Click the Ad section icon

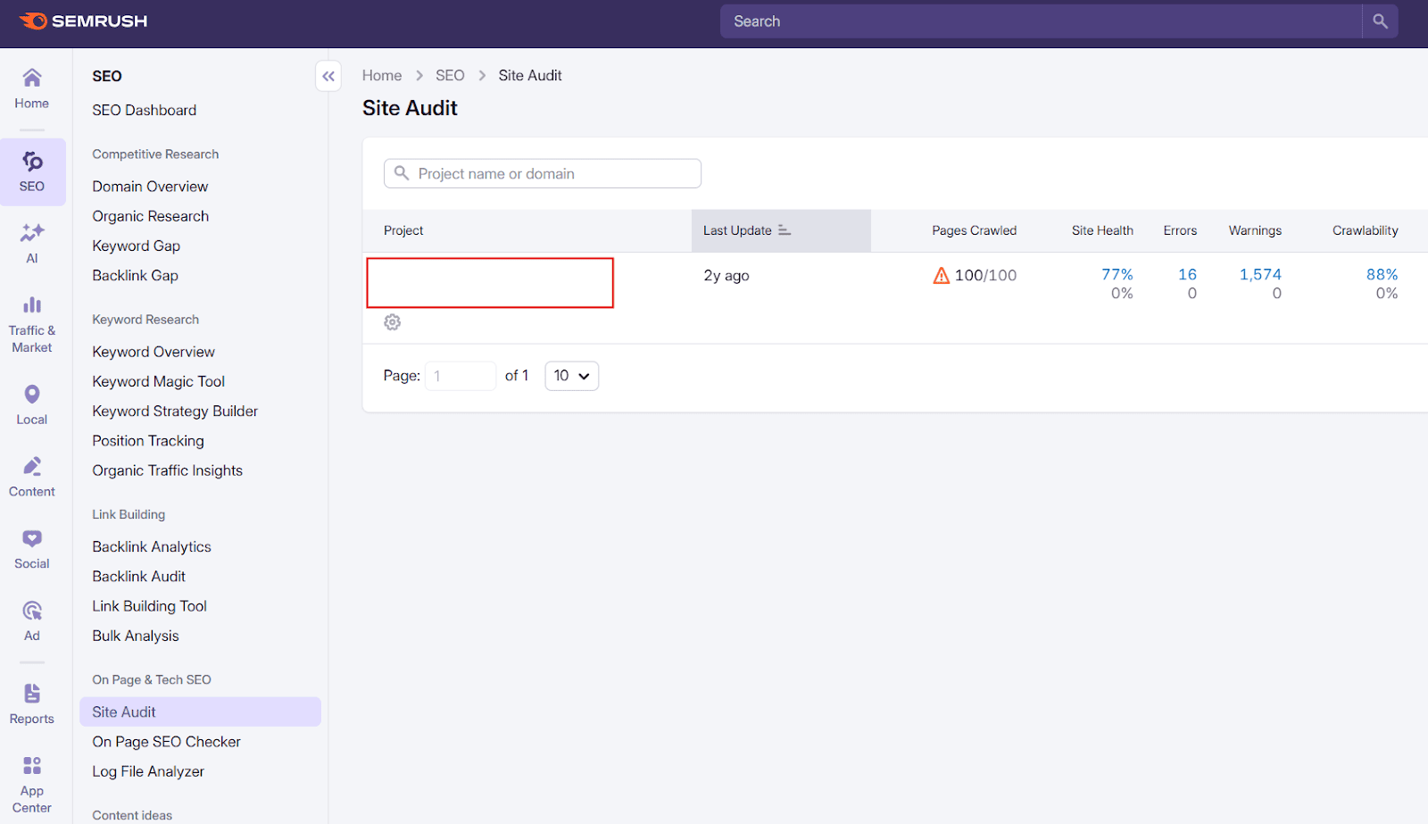click(31, 610)
